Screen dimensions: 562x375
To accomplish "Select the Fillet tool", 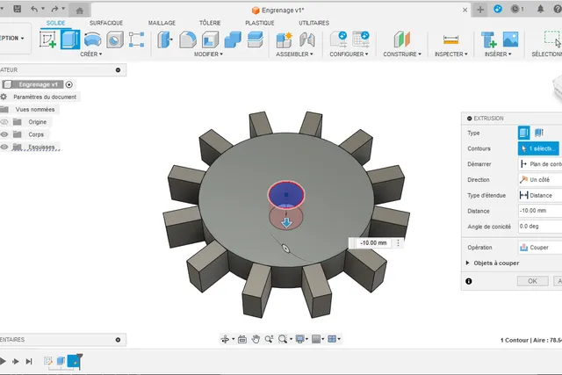I will pyautogui.click(x=187, y=40).
